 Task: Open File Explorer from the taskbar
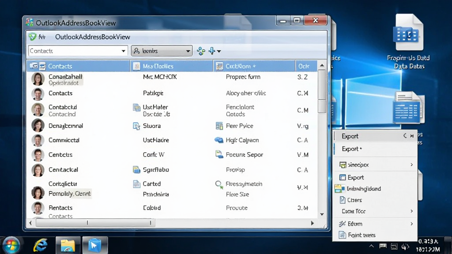click(x=68, y=245)
